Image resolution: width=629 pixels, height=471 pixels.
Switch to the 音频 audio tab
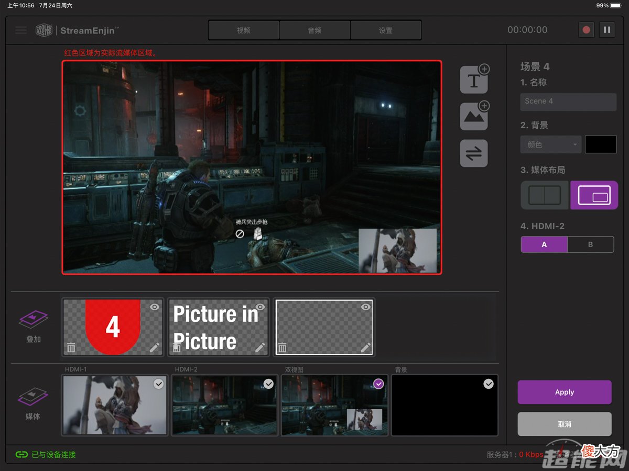click(314, 30)
